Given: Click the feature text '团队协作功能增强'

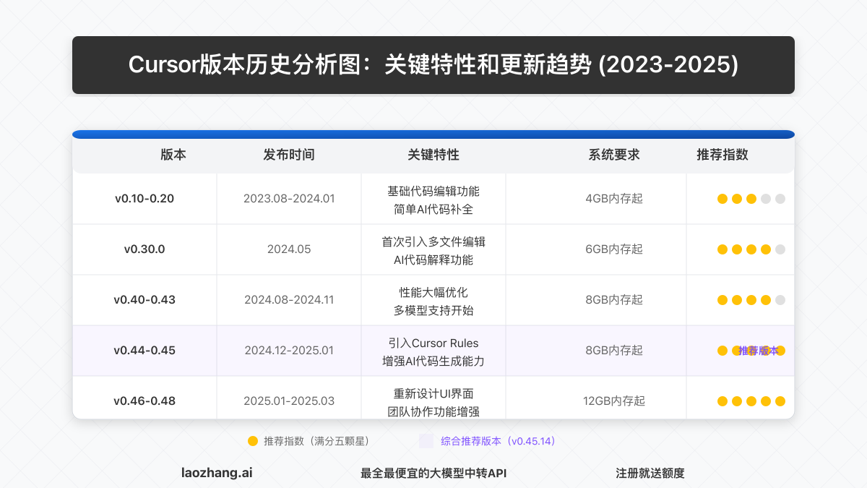Looking at the screenshot, I should tap(433, 412).
